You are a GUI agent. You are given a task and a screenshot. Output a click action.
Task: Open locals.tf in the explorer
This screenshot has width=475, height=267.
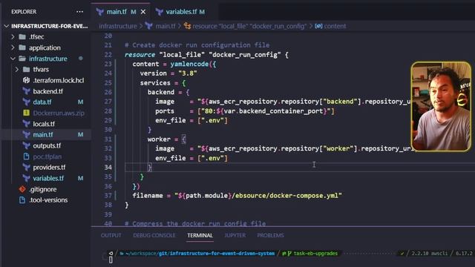click(x=44, y=124)
